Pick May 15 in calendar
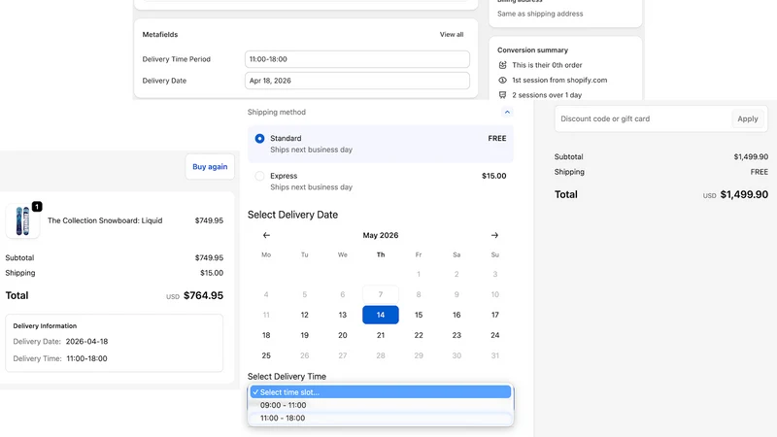Viewport: 777px width, 437px height. (419, 315)
